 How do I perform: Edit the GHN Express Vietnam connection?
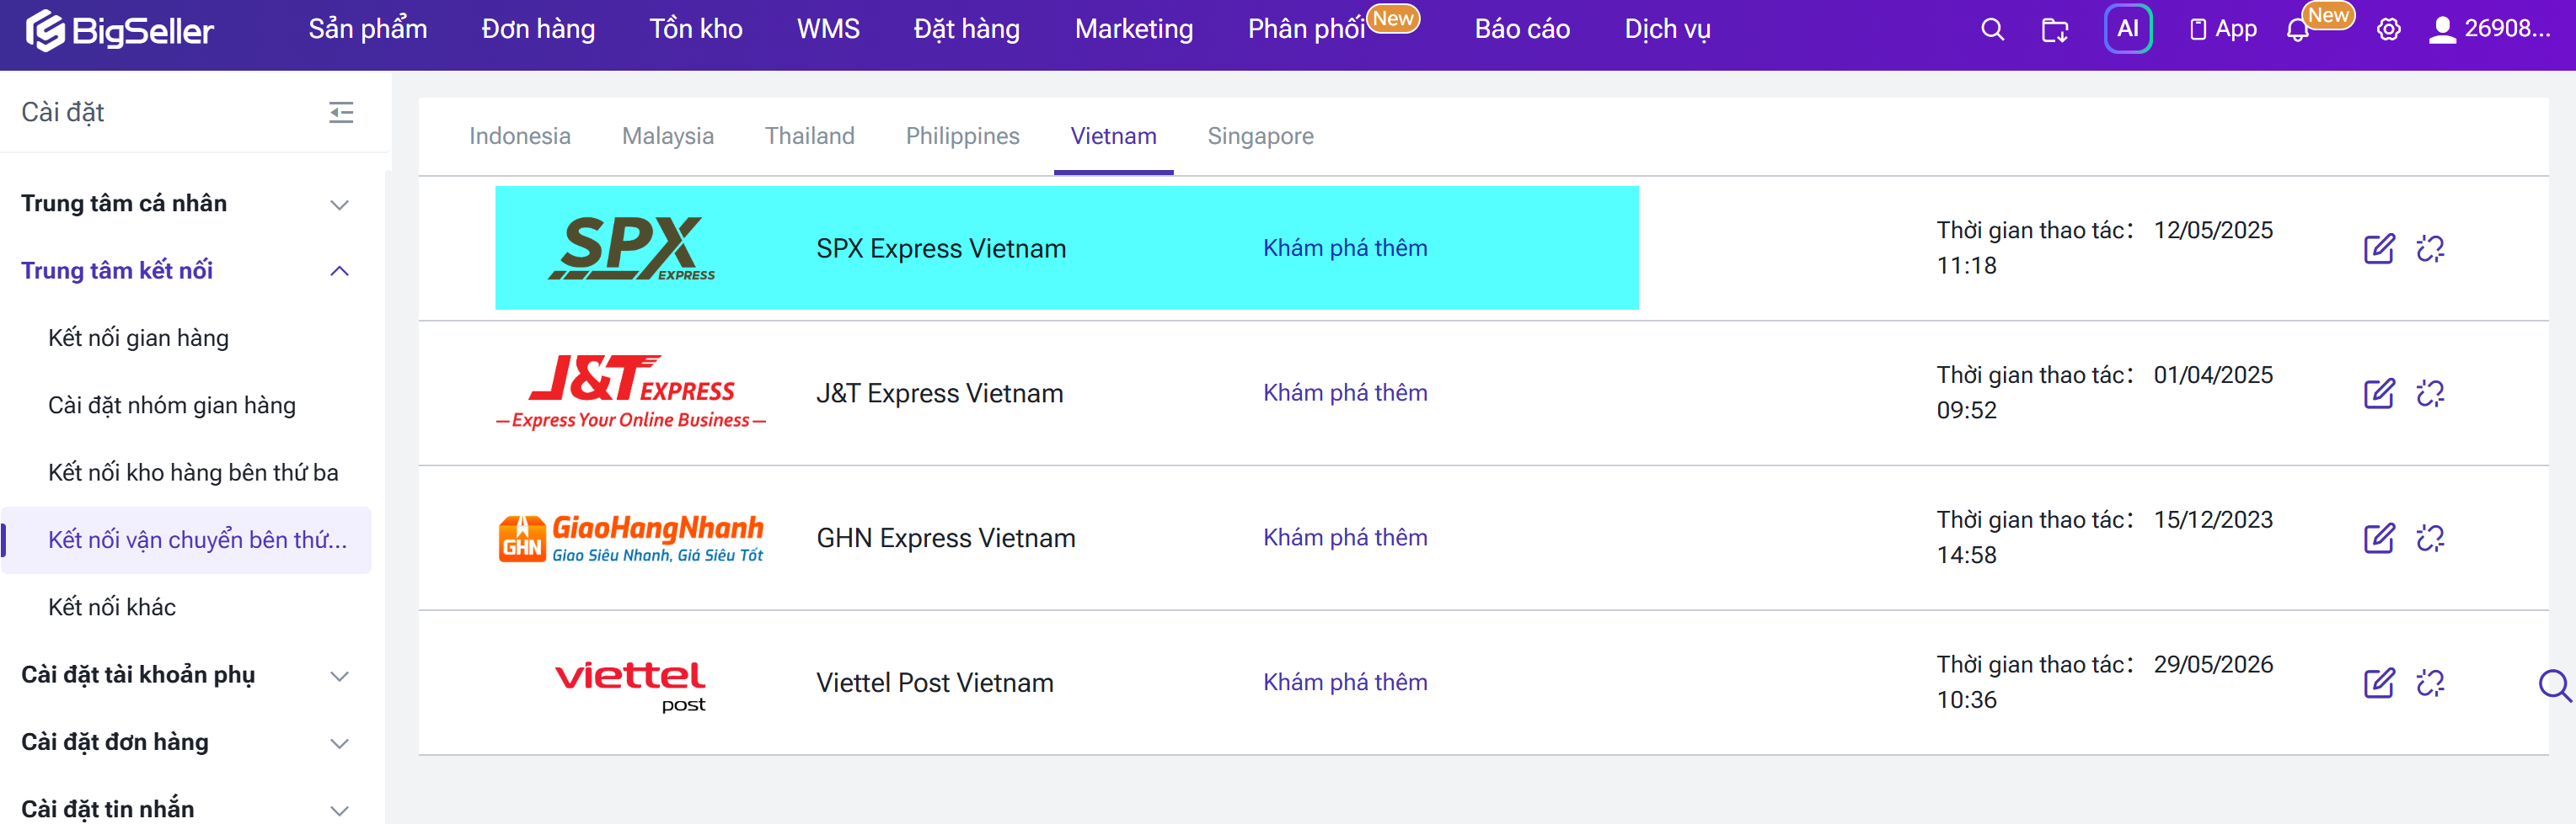pyautogui.click(x=2379, y=539)
